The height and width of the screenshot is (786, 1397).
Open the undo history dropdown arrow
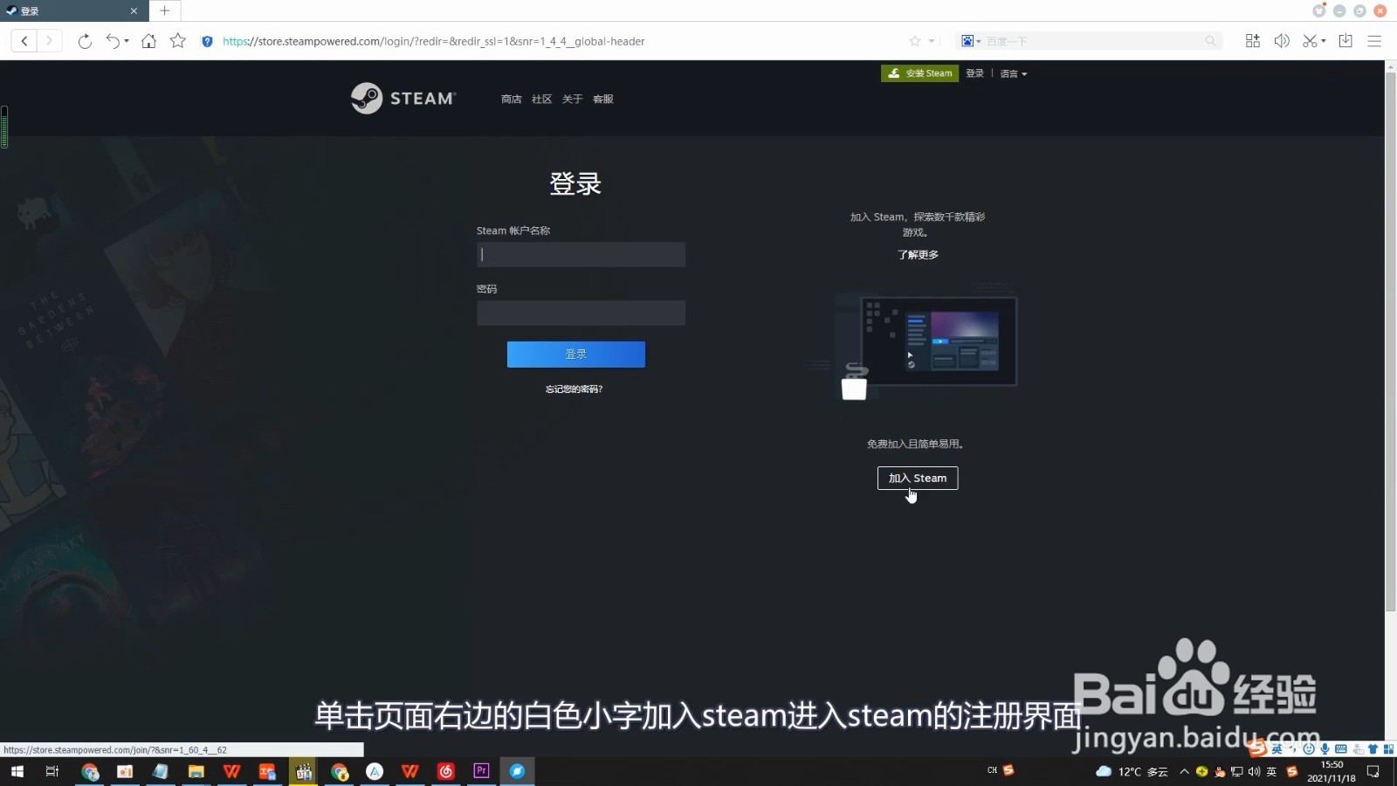pos(127,41)
